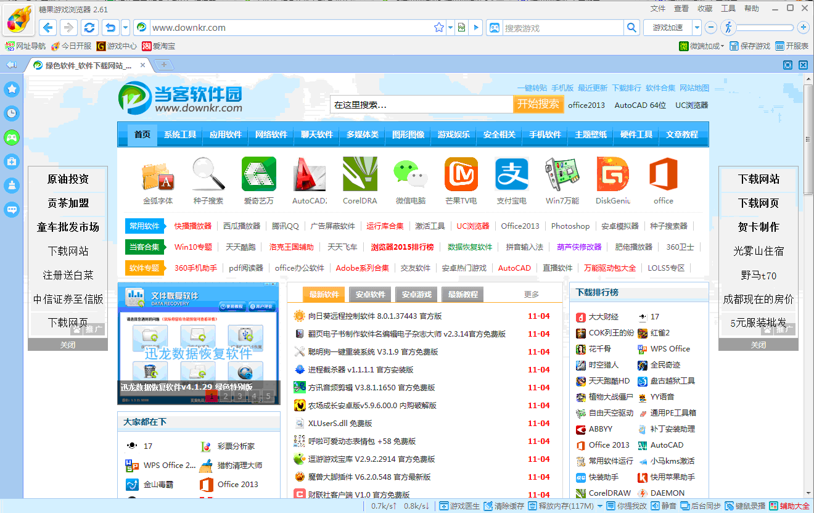
Task: Open the 文件 menu
Action: [658, 9]
